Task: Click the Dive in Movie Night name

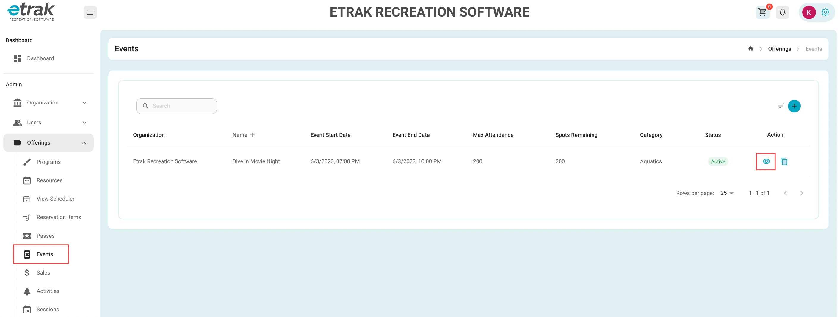Action: [256, 161]
